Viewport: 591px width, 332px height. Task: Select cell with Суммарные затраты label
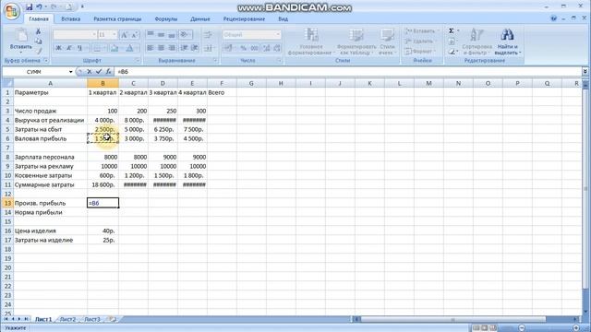50,184
